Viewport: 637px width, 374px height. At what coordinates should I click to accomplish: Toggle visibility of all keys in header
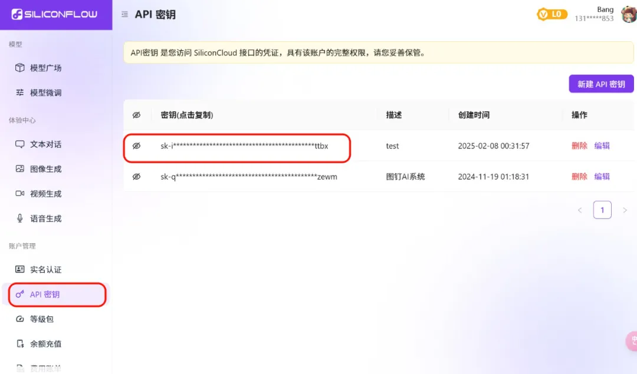tap(136, 115)
